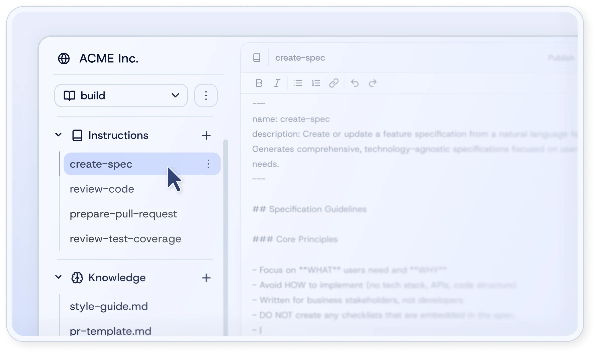Select the review-code instruction
596x354 pixels.
tap(102, 189)
